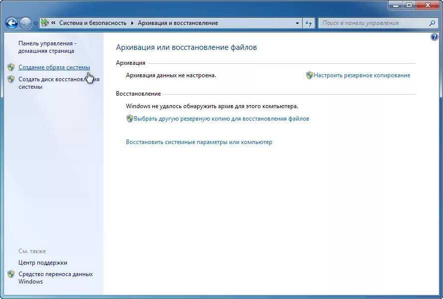This screenshot has height=299, width=443.
Task: Click the "См. также" label
Action: coord(32,251)
